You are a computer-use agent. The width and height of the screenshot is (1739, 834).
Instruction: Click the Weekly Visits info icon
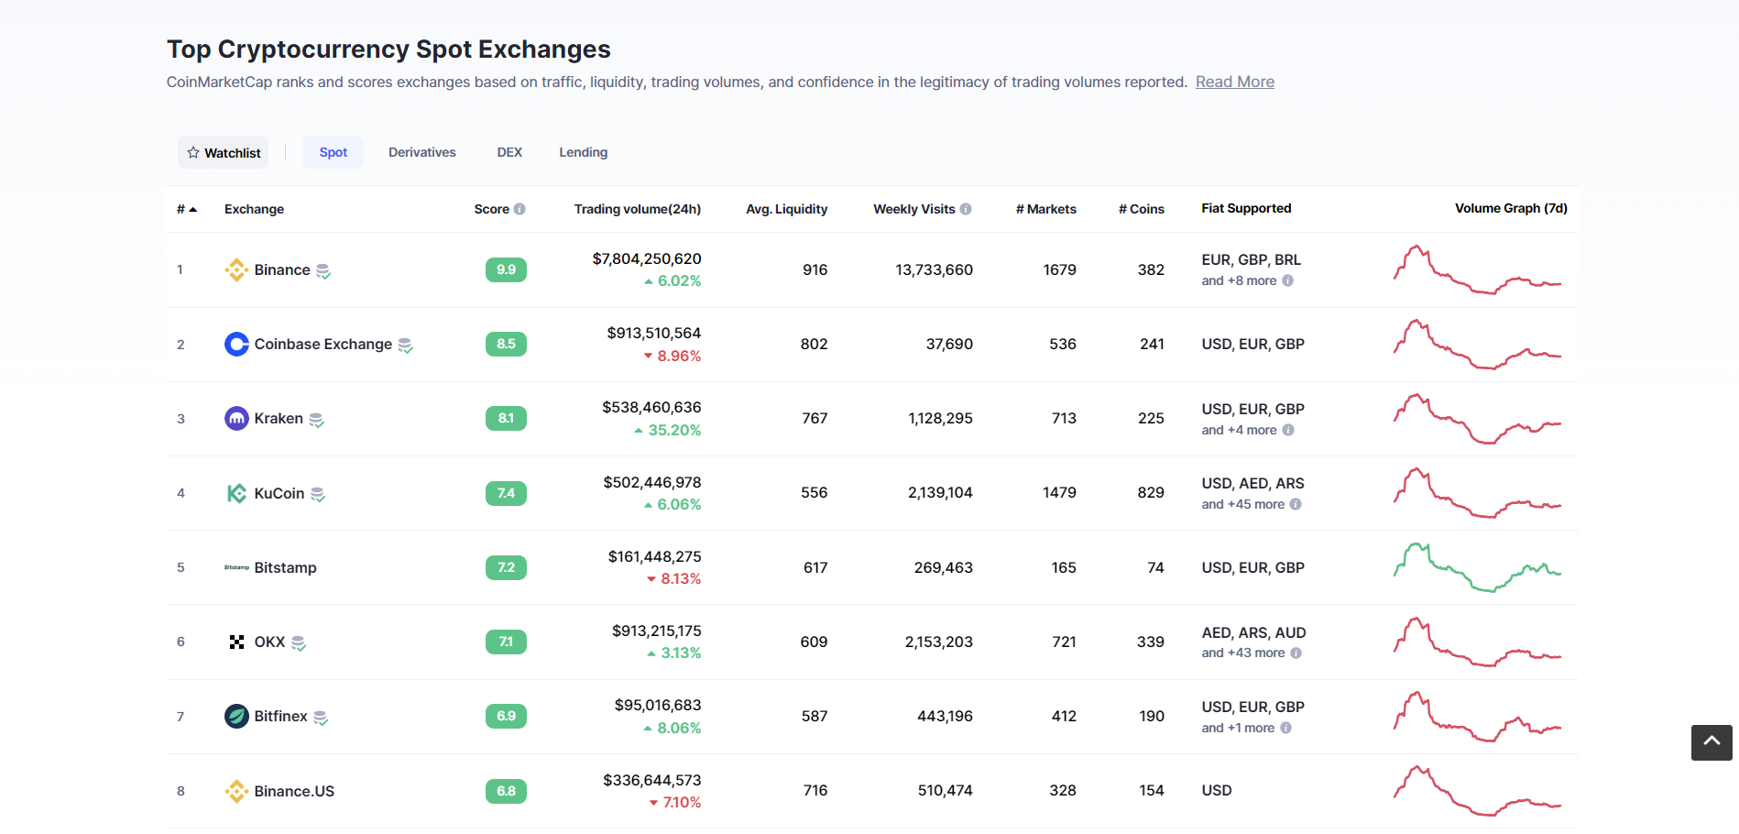coord(966,209)
